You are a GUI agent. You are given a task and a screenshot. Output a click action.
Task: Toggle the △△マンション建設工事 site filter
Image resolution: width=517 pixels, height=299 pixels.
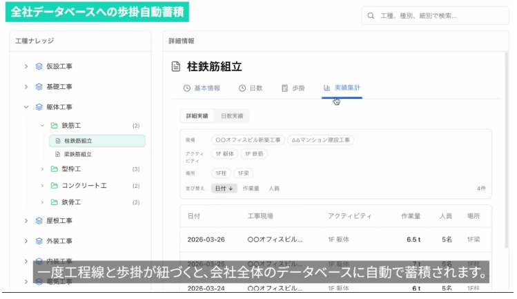[x=321, y=140]
